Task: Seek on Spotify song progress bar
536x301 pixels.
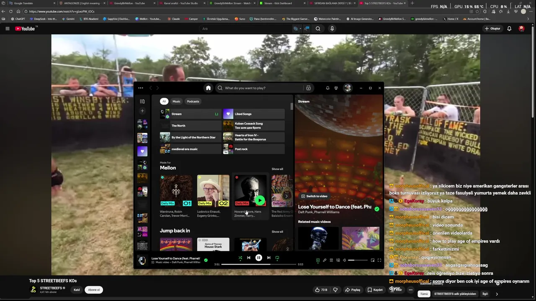Action: coord(259,264)
